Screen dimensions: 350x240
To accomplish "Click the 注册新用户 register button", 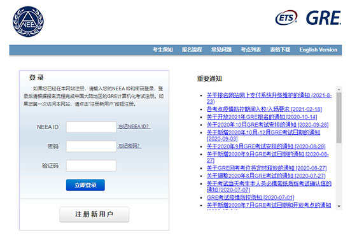I will pos(94,215).
